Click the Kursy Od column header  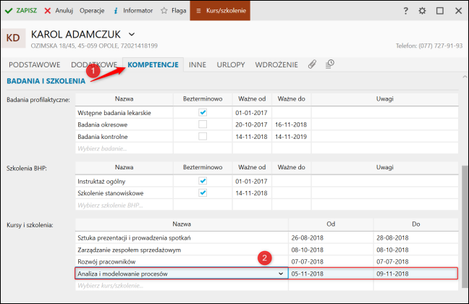point(331,224)
